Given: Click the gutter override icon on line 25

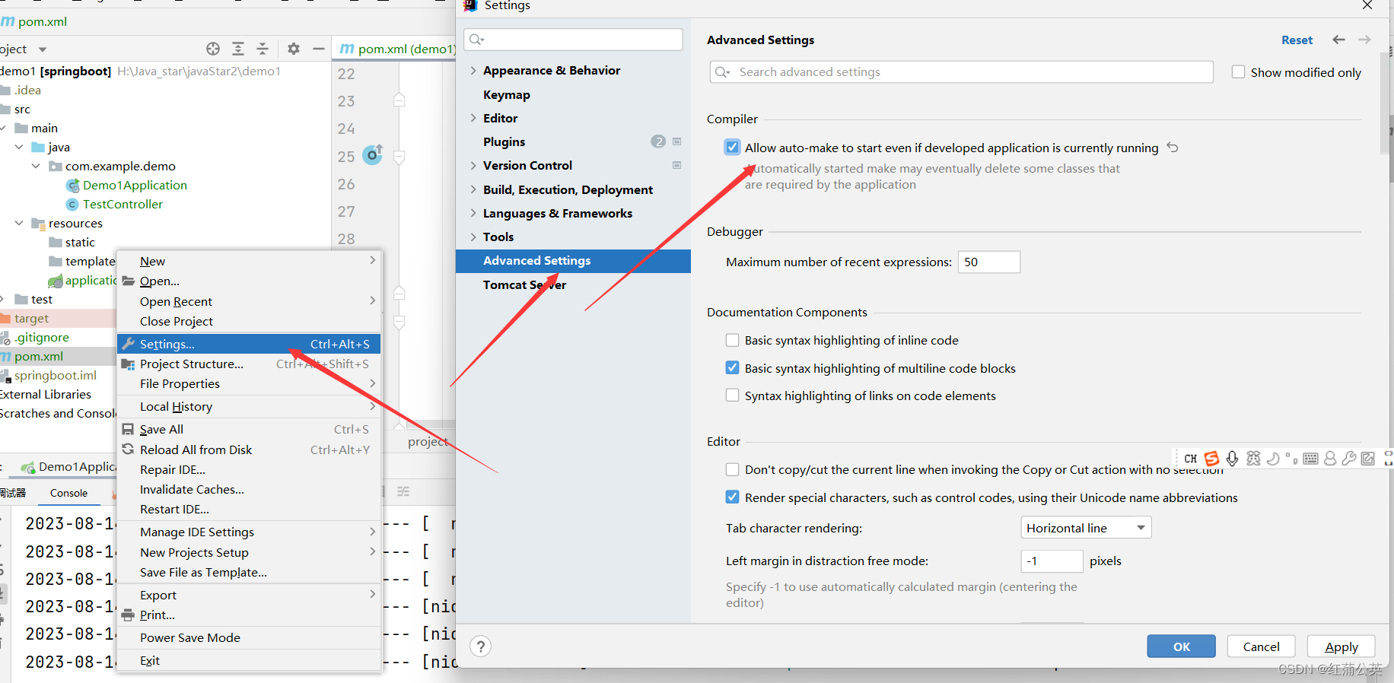Looking at the screenshot, I should click(x=372, y=155).
